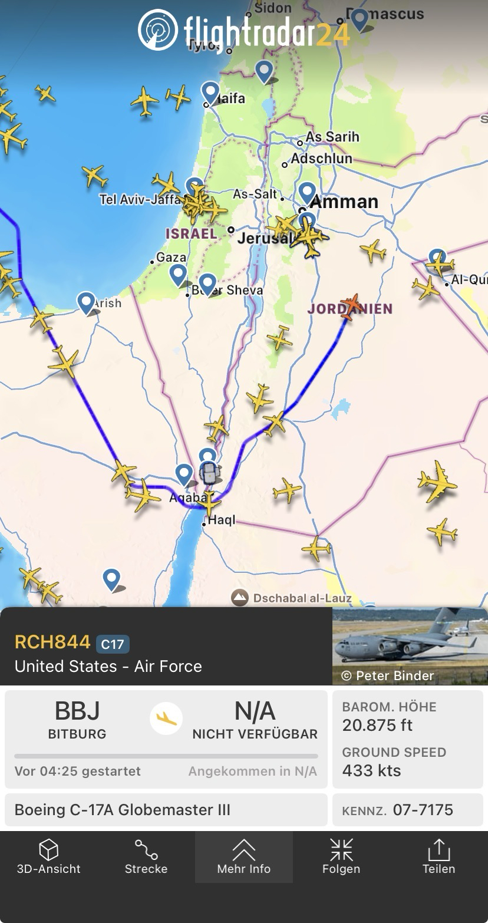This screenshot has height=923, width=488.
Task: Select the red aircraft over Jordanien
Action: pos(352,307)
